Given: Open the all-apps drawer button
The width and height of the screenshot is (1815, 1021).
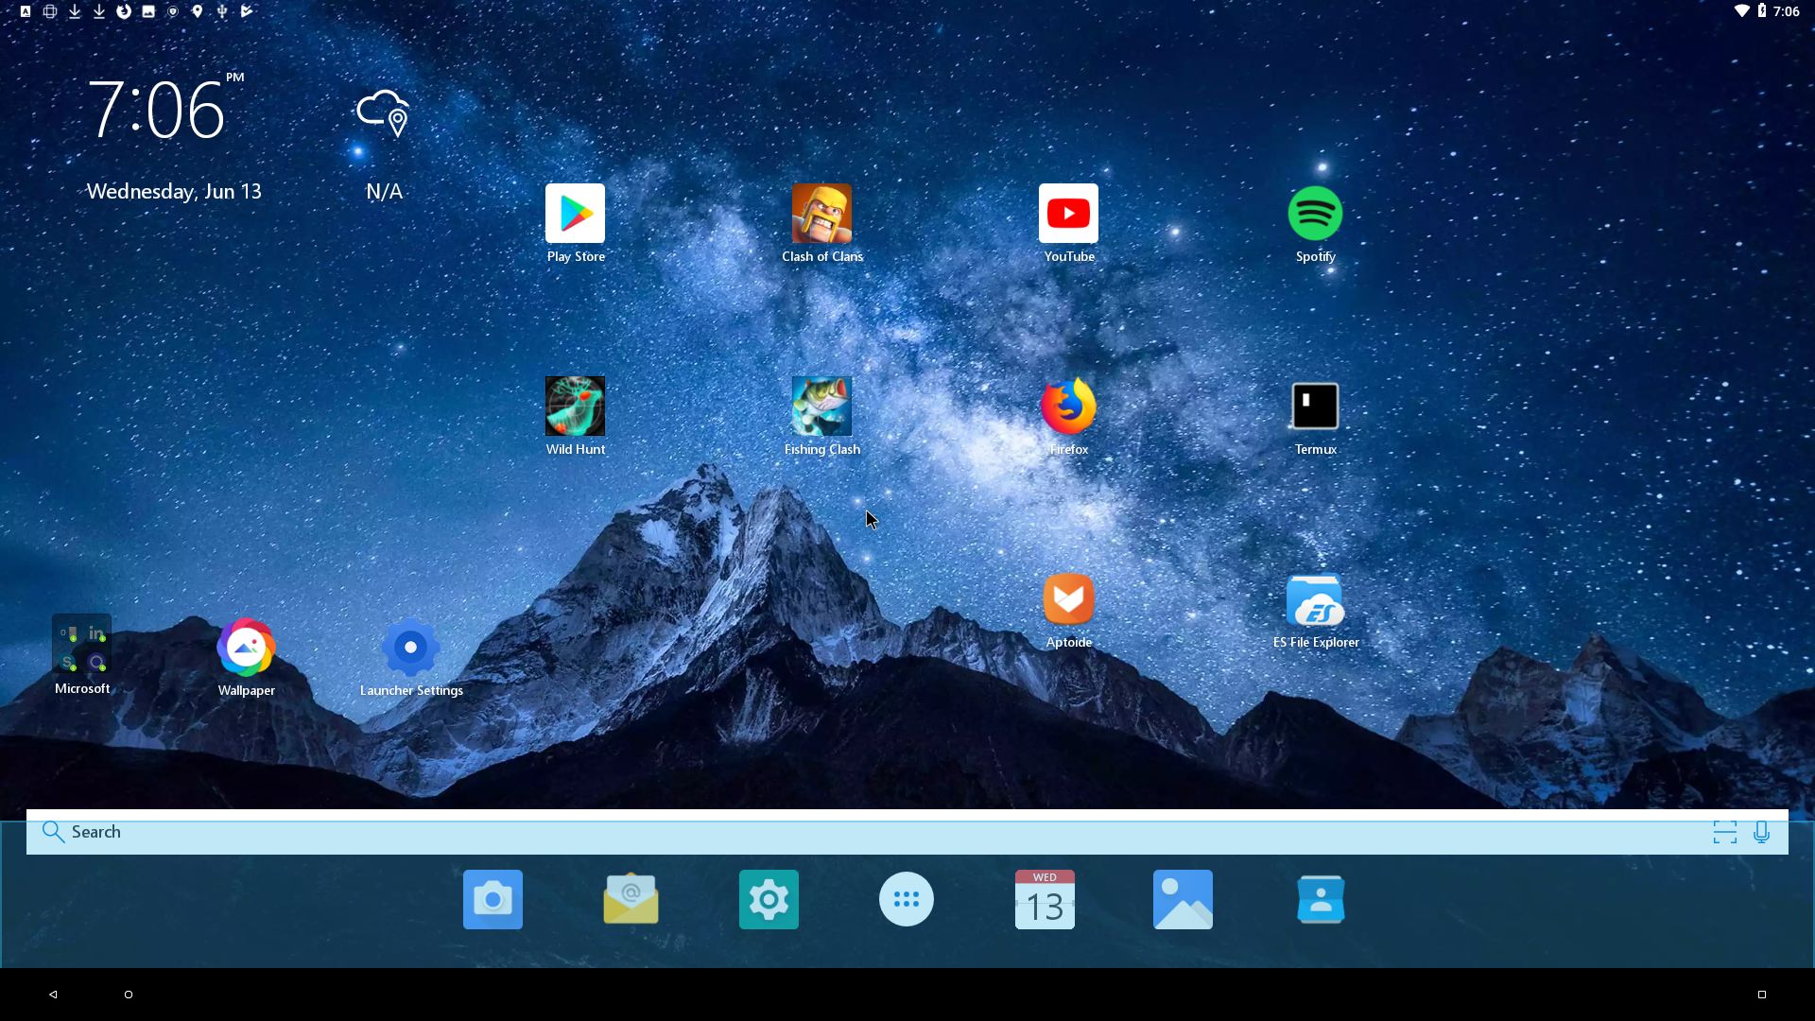Looking at the screenshot, I should (907, 899).
